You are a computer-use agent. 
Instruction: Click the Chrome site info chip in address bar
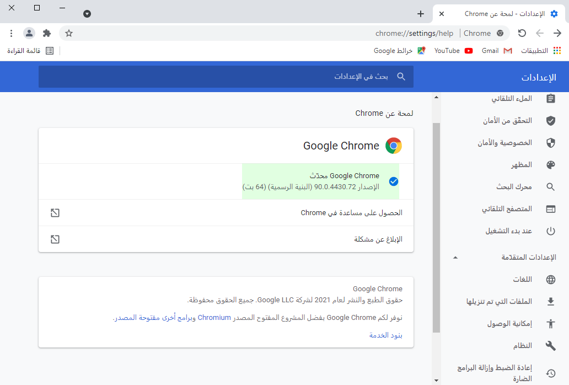click(x=484, y=34)
